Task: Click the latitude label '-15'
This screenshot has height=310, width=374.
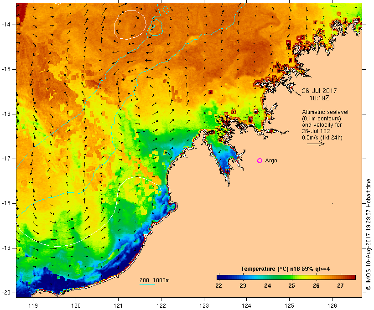Action: pyautogui.click(x=5, y=69)
